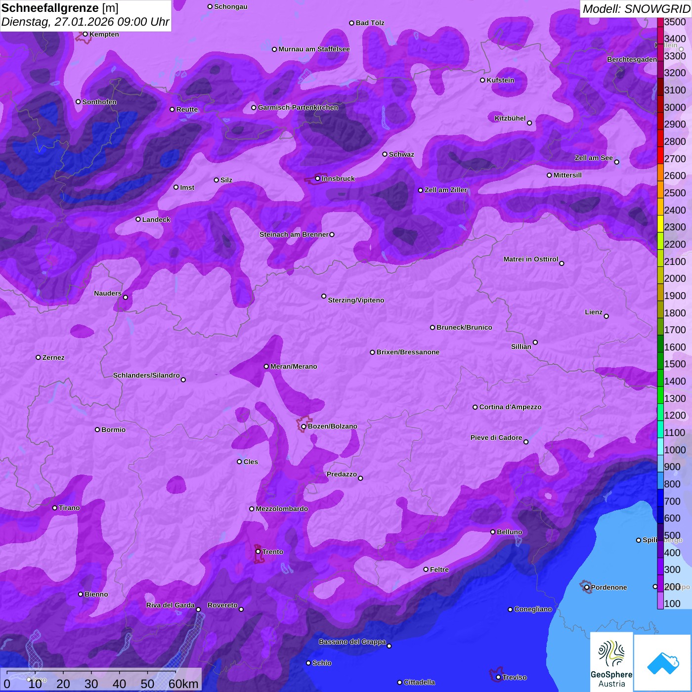Click the Reutte label
The height and width of the screenshot is (692, 692).
[187, 109]
